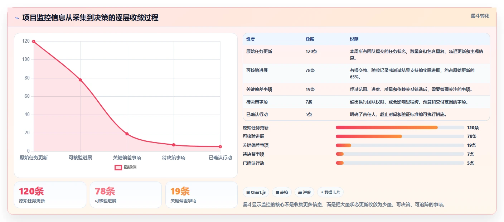Click the 数据 column header
504x222 pixels.
(x=310, y=39)
